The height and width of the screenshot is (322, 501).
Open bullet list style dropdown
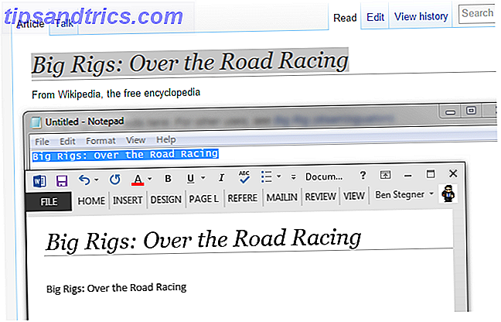pyautogui.click(x=278, y=176)
